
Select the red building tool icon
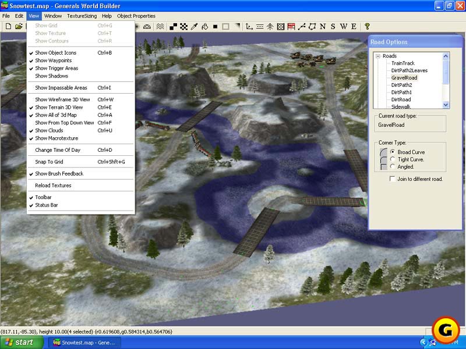pos(291,27)
